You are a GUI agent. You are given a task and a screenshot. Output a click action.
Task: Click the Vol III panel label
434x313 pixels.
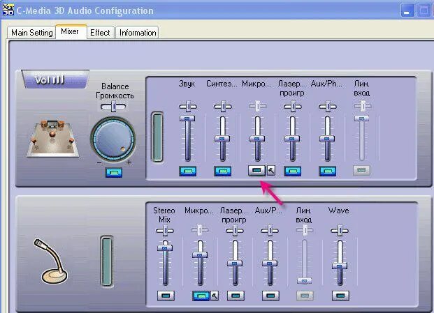pyautogui.click(x=55, y=79)
